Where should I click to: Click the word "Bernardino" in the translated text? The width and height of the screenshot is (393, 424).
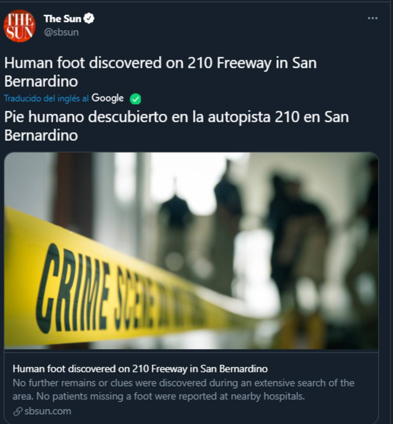point(41,135)
